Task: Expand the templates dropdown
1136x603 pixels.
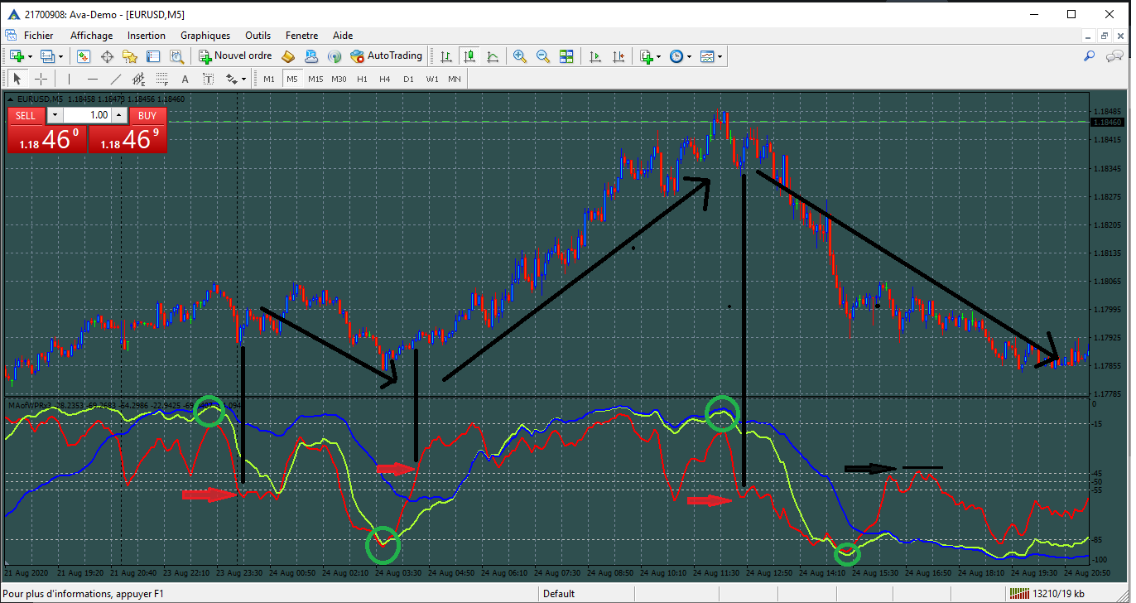Action: point(720,55)
